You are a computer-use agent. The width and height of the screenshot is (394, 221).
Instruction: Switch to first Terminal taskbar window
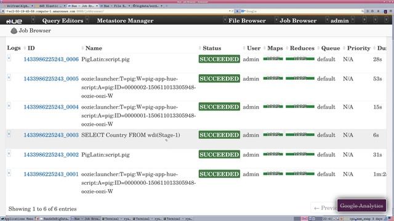click(116, 219)
